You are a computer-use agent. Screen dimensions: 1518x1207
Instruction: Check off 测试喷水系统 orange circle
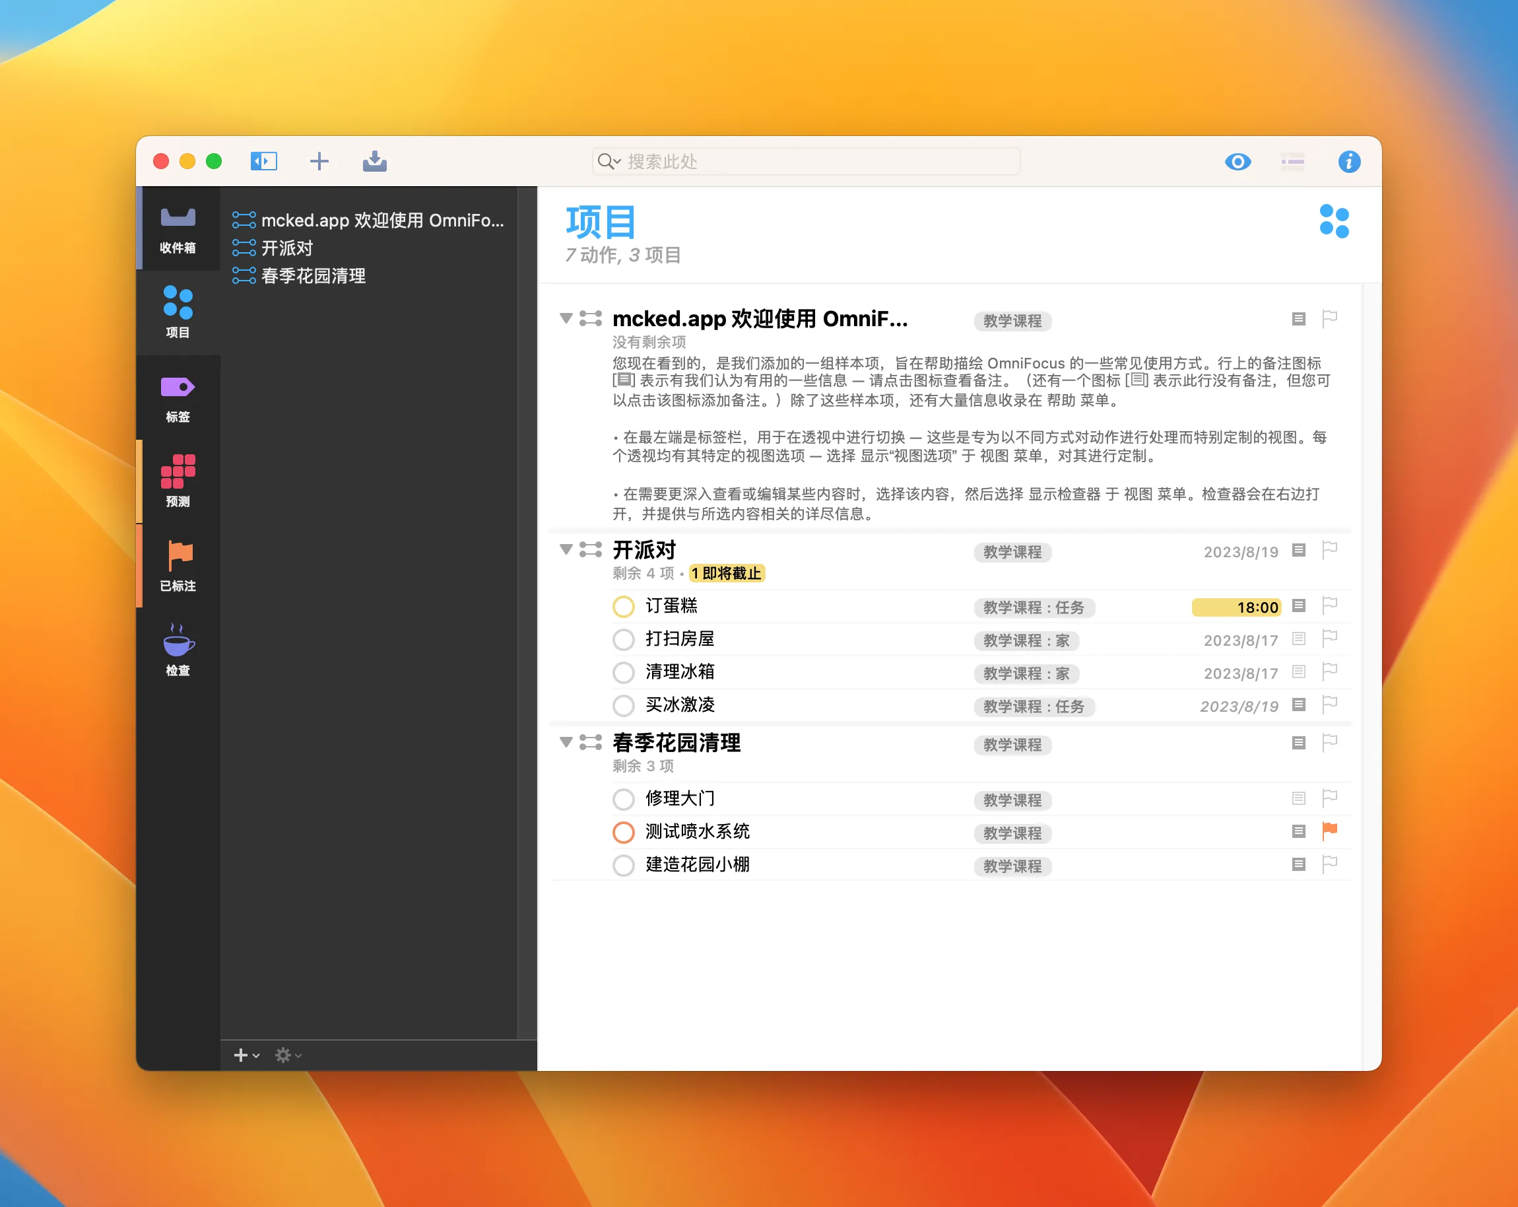tap(623, 833)
